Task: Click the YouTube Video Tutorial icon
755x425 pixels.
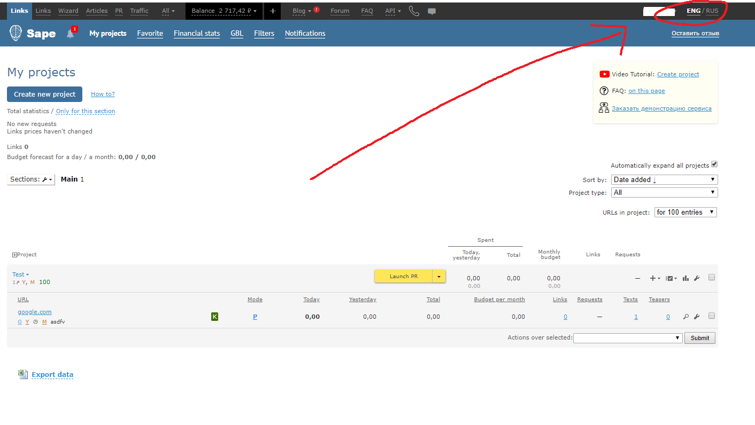Action: [604, 75]
